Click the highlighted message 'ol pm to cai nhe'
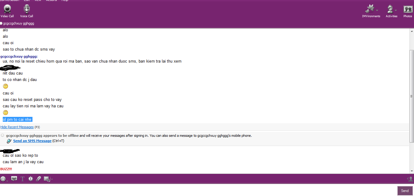 point(17,119)
